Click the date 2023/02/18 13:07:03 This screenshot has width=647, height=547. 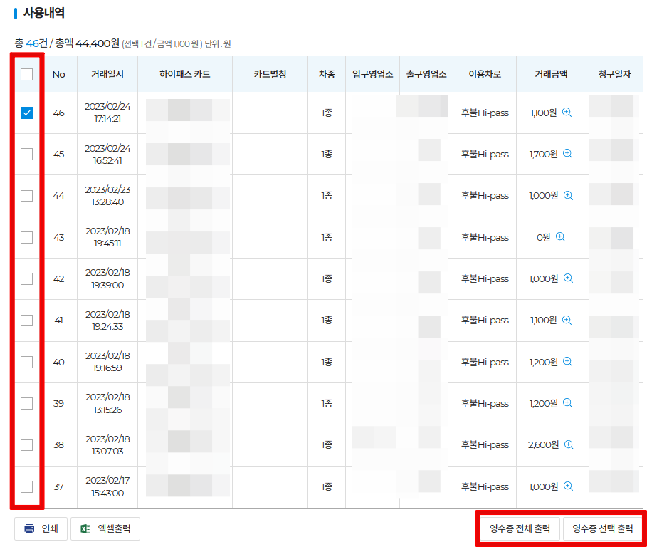107,445
